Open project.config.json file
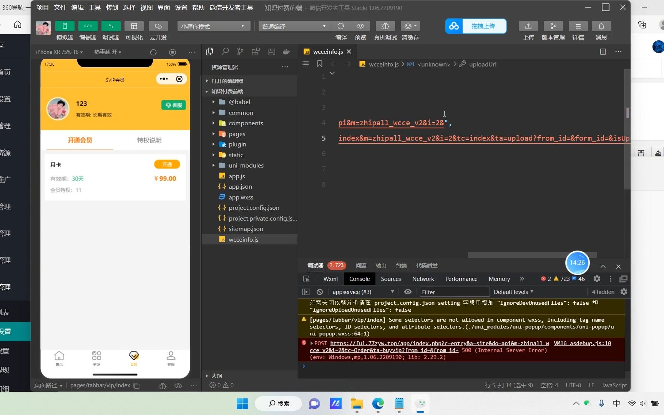Viewport: 664px width, 415px height. (x=249, y=207)
